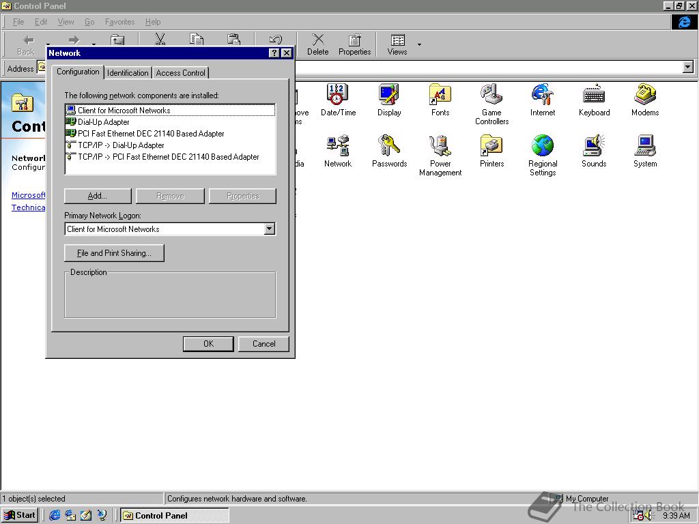Image resolution: width=699 pixels, height=524 pixels.
Task: Open the Power Management icon
Action: click(x=440, y=156)
